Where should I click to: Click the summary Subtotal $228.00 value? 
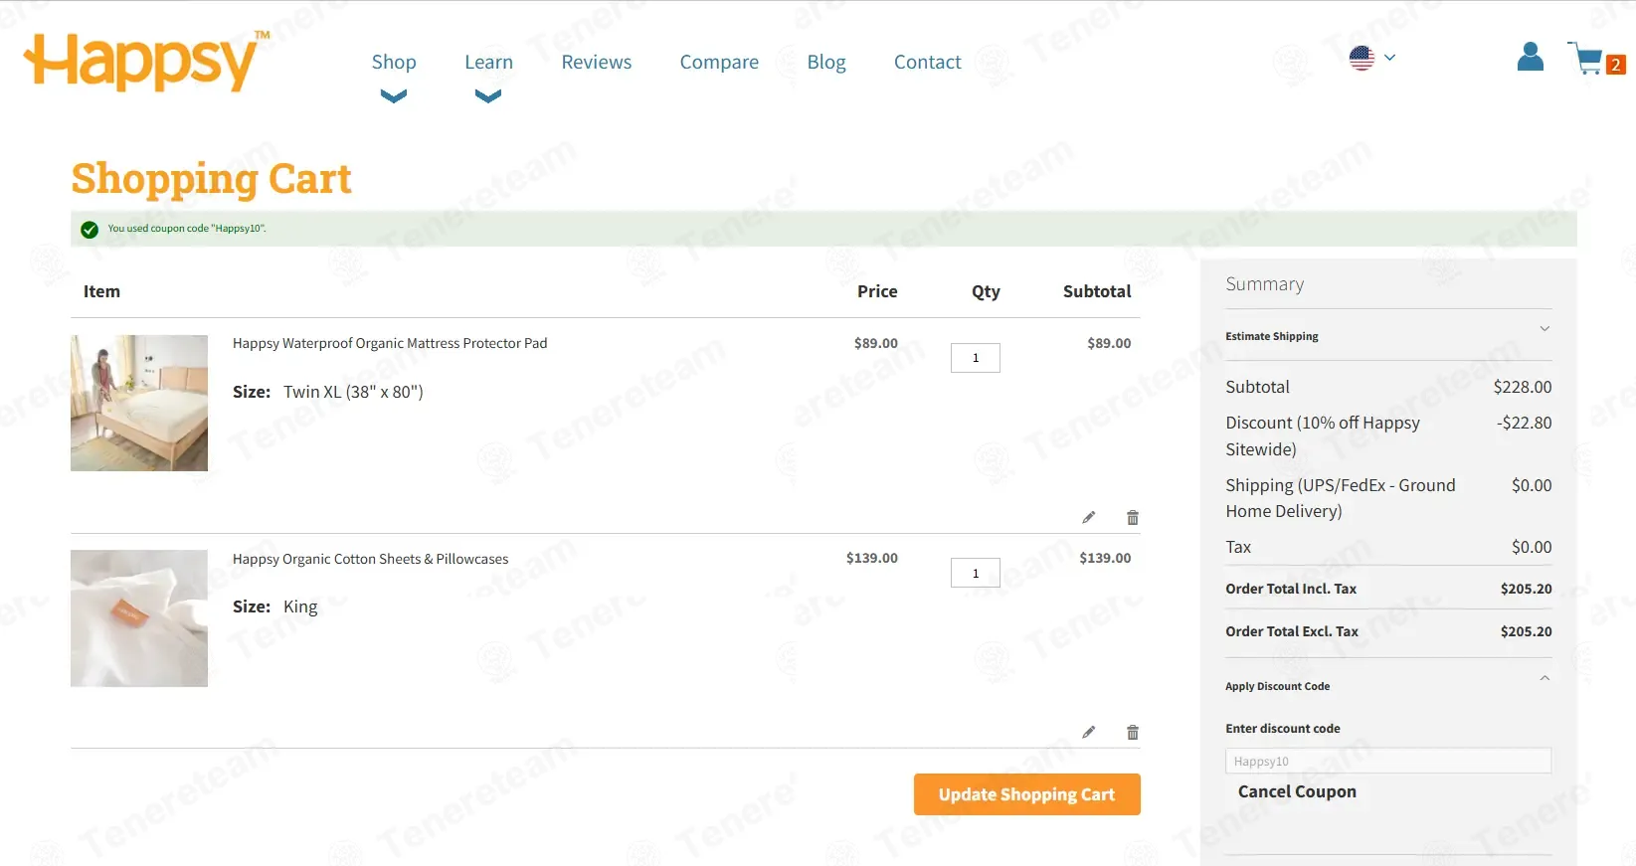(1522, 387)
